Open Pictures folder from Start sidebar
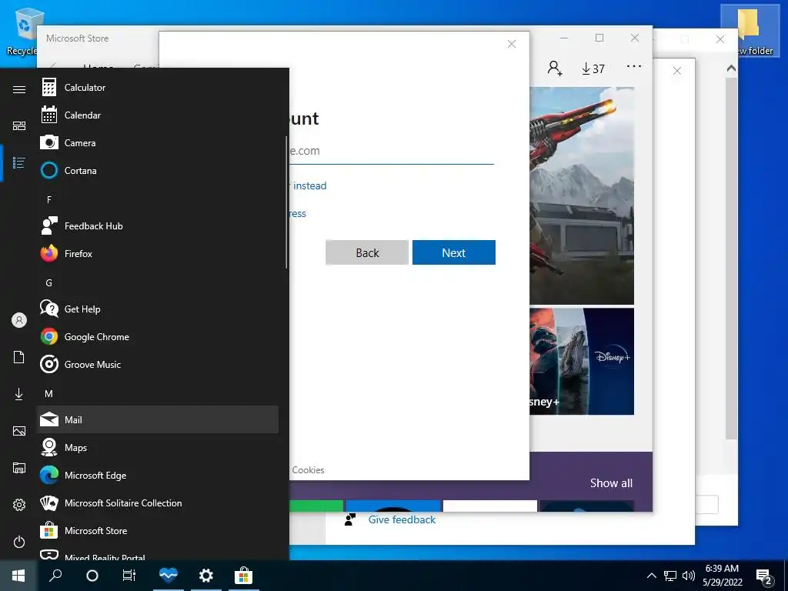The width and height of the screenshot is (788, 591). (19, 431)
